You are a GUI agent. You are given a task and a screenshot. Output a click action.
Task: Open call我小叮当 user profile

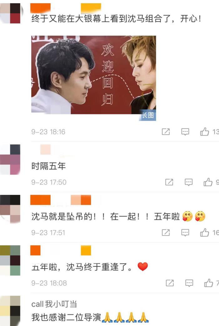point(54,304)
